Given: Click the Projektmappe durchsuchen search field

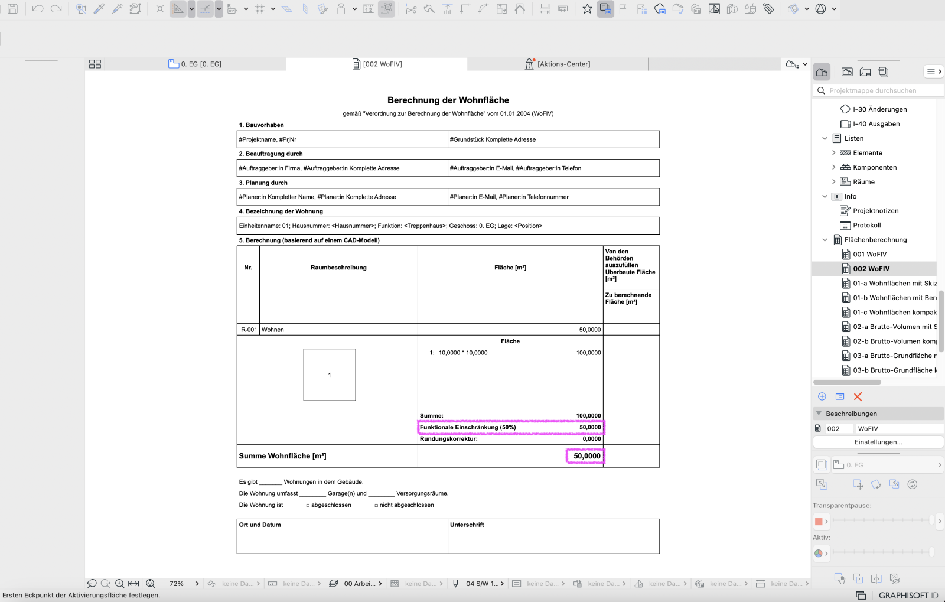Looking at the screenshot, I should click(878, 90).
